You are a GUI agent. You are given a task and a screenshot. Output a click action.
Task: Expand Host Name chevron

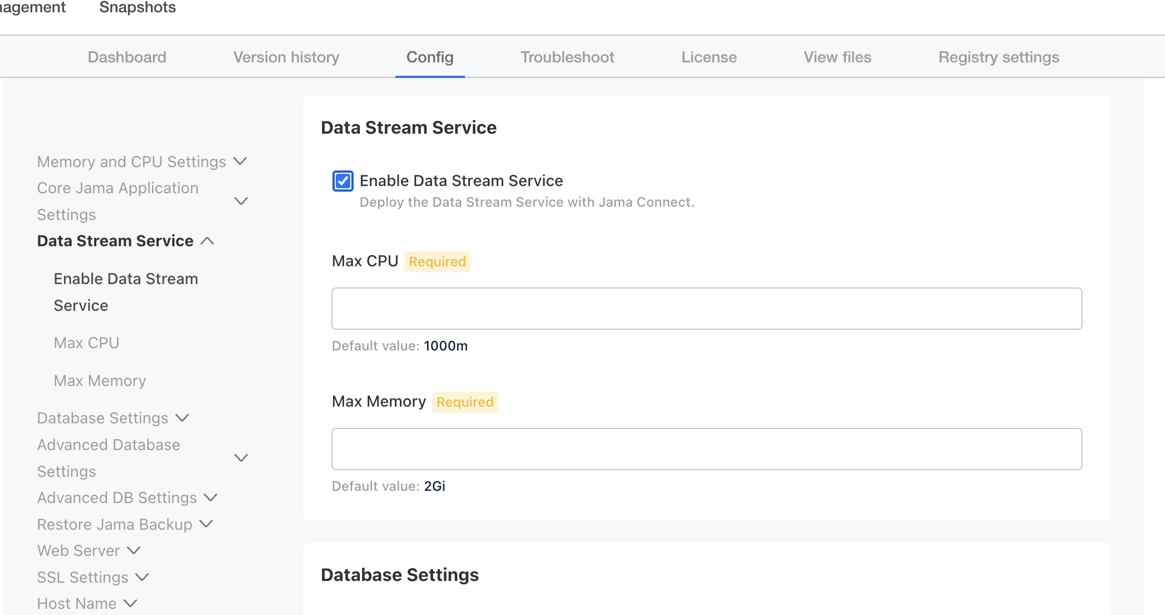(130, 603)
